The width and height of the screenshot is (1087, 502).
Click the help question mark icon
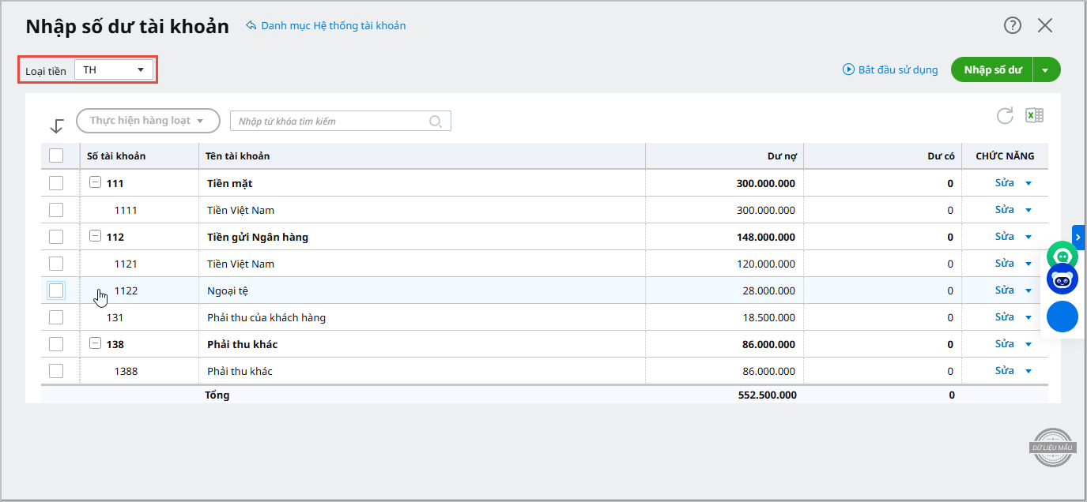point(1013,25)
